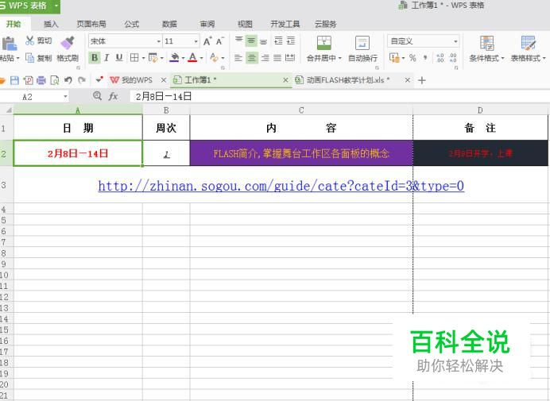This screenshot has height=401, width=550.
Task: Switch to 动画FLASH教学计划.xls document tab
Action: click(x=348, y=80)
